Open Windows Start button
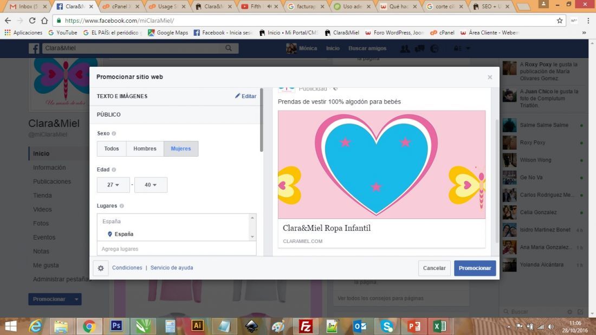 (x=11, y=326)
